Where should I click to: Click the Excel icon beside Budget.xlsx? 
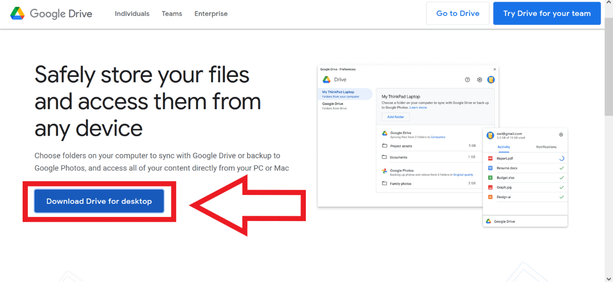click(490, 178)
